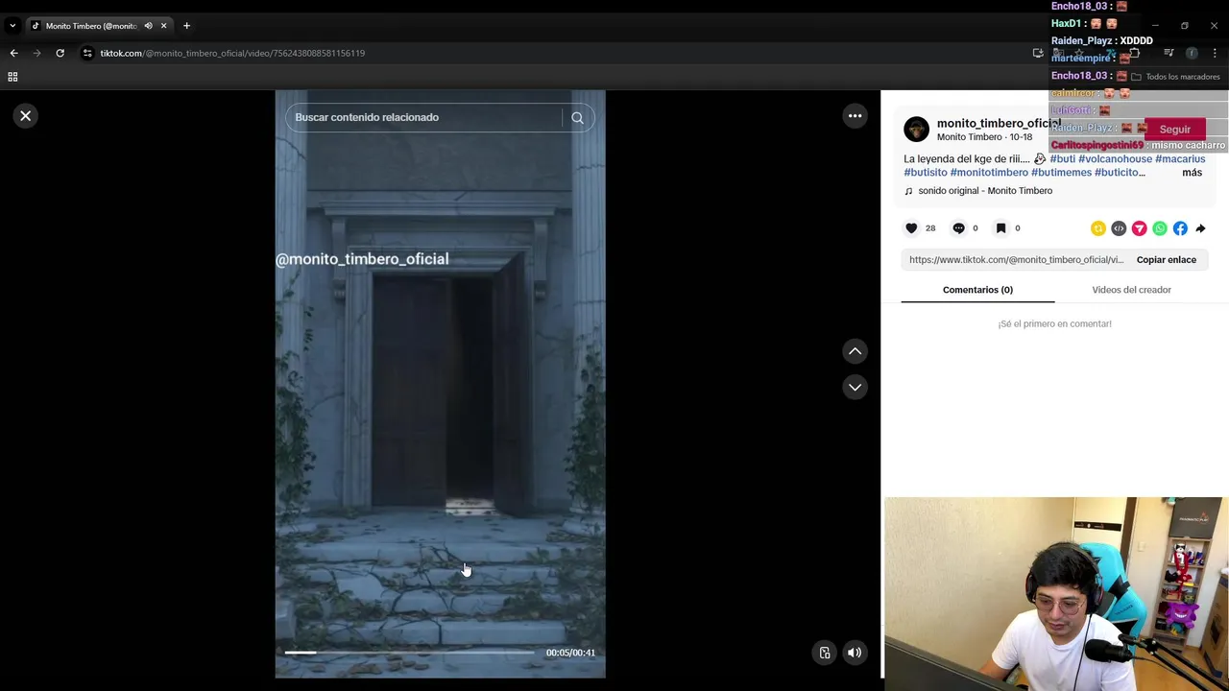Image resolution: width=1229 pixels, height=691 pixels.
Task: Go to next video arrow
Action: coord(855,387)
